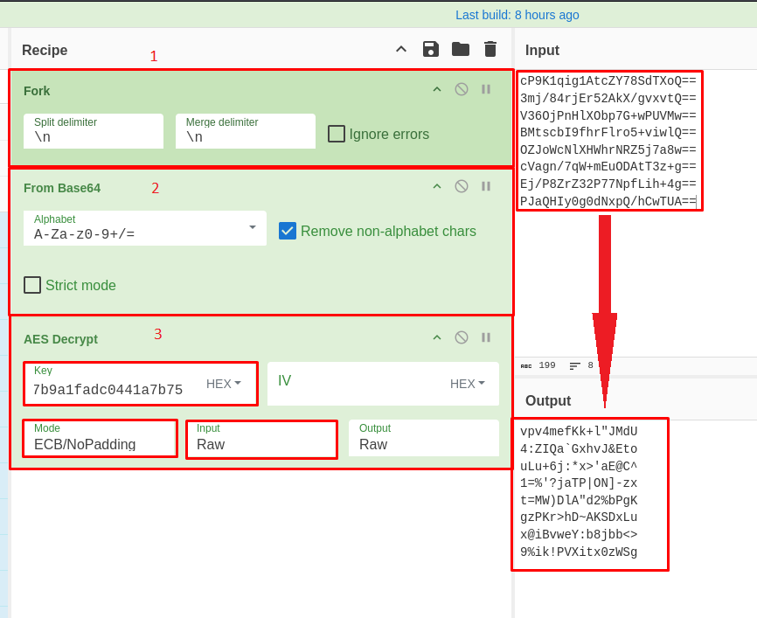Uncheck Remove non-alphabet chars

[x=288, y=231]
